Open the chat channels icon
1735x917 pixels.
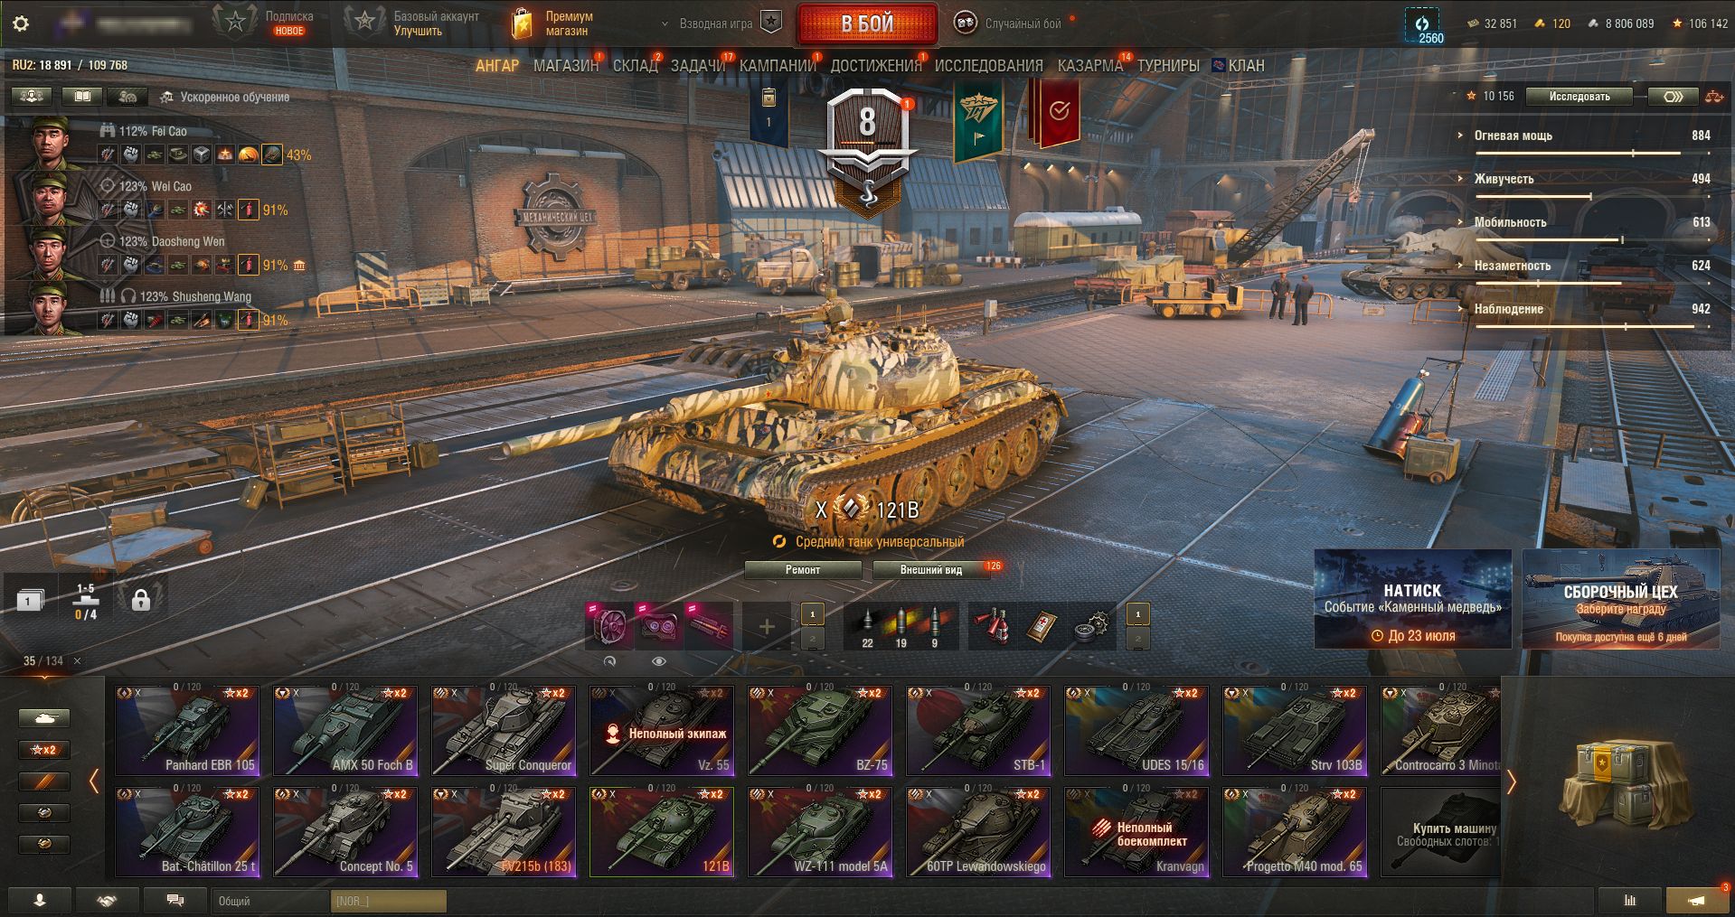[175, 901]
